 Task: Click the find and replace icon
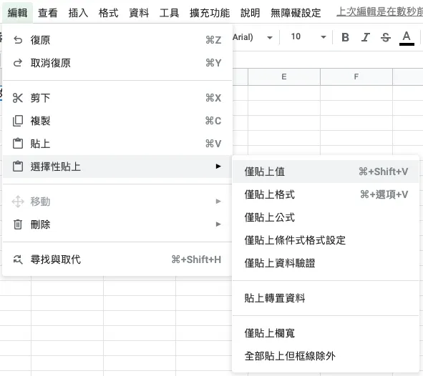[x=18, y=259]
